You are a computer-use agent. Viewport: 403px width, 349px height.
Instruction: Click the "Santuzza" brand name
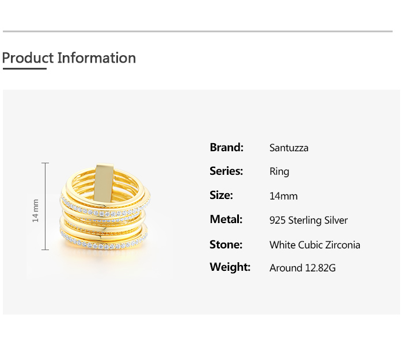point(289,148)
